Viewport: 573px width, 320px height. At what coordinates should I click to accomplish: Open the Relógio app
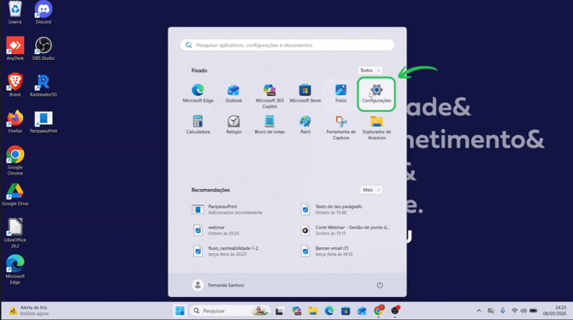tap(233, 125)
